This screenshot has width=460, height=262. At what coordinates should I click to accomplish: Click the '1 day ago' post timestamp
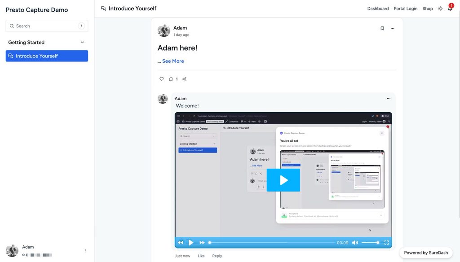click(181, 35)
